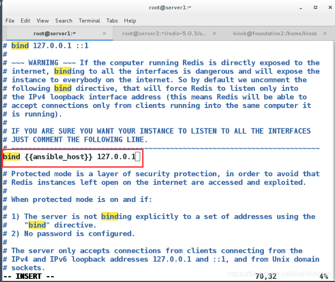335x282 pixels.
Task: Click the '-- INSERT --' mode indicator
Action: click(29, 277)
